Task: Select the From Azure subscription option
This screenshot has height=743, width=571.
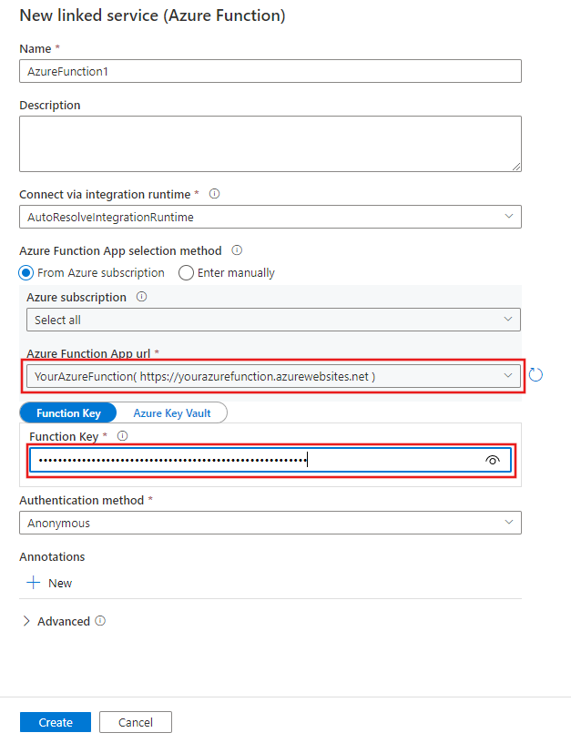Action: pos(26,272)
